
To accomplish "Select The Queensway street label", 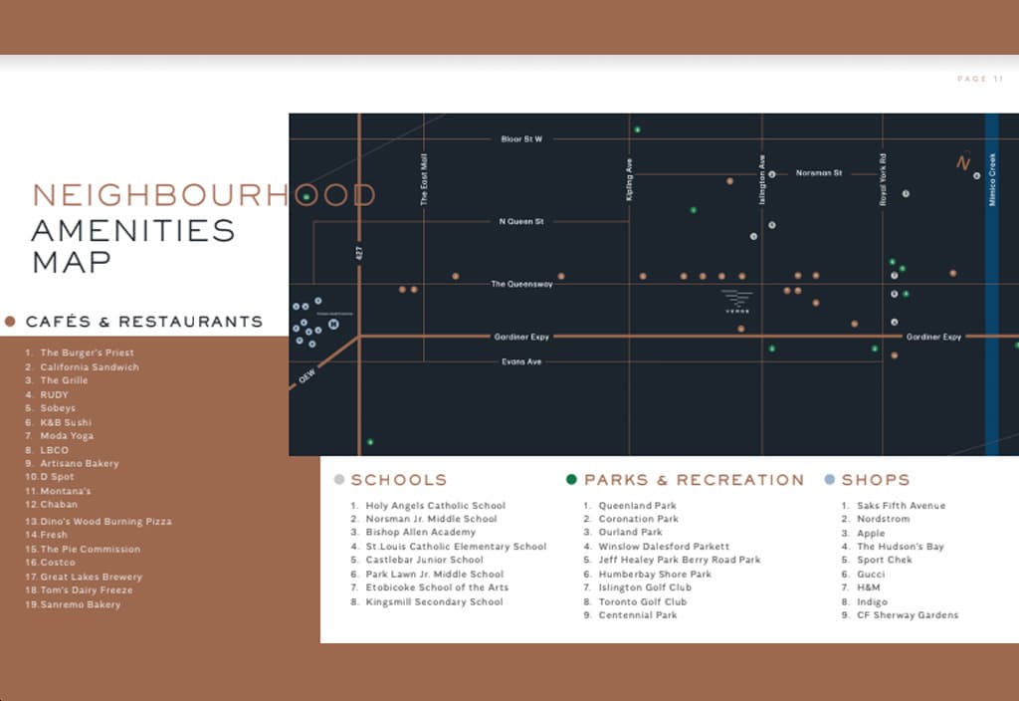I will click(x=521, y=284).
